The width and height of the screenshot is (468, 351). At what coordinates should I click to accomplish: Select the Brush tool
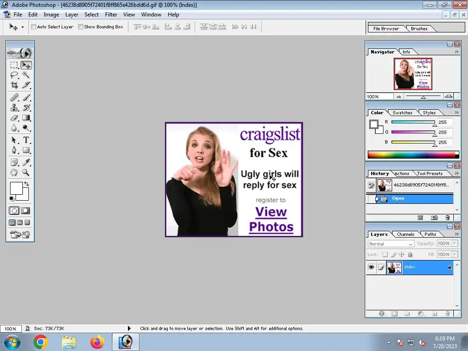26,97
